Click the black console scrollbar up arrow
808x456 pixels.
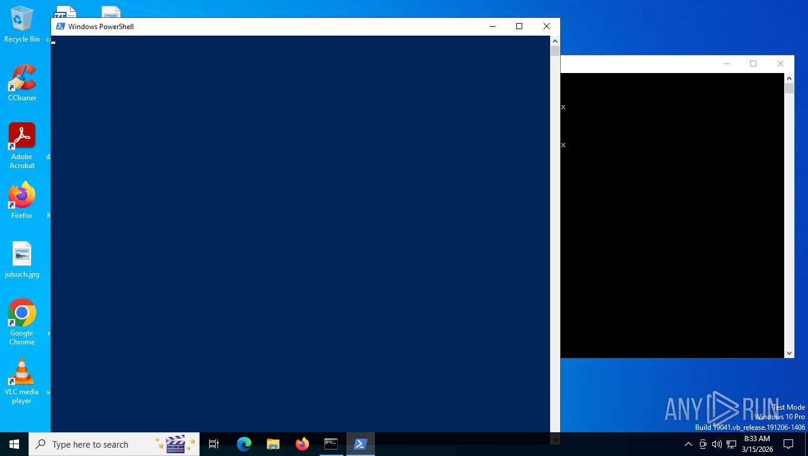[x=789, y=78]
